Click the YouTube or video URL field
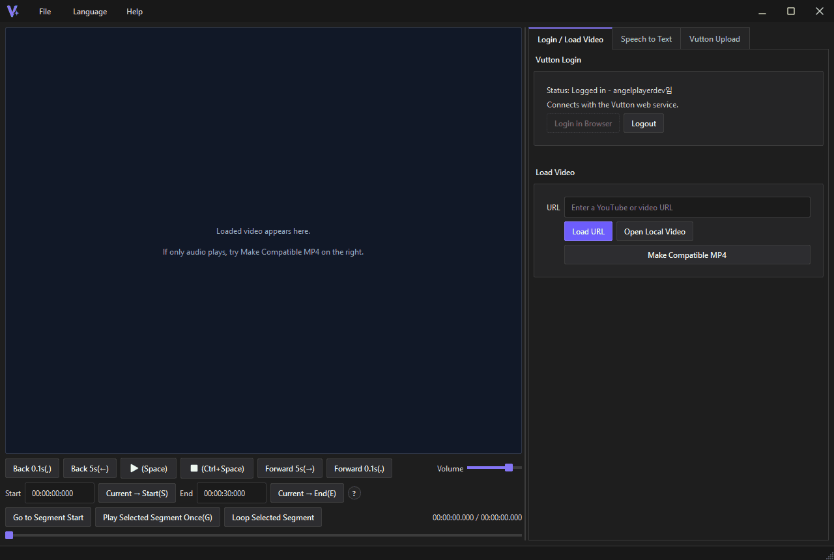 pyautogui.click(x=687, y=207)
